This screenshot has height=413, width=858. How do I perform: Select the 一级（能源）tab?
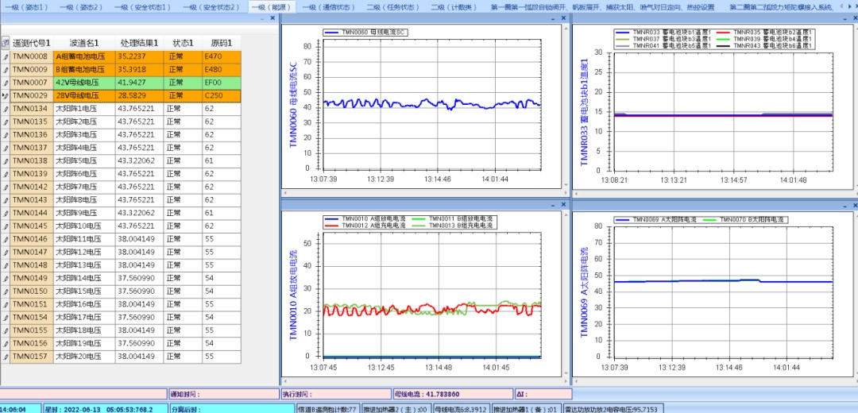[272, 7]
